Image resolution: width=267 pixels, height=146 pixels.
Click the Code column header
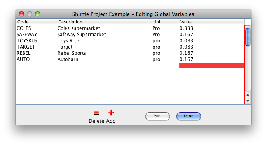pyautogui.click(x=37, y=22)
